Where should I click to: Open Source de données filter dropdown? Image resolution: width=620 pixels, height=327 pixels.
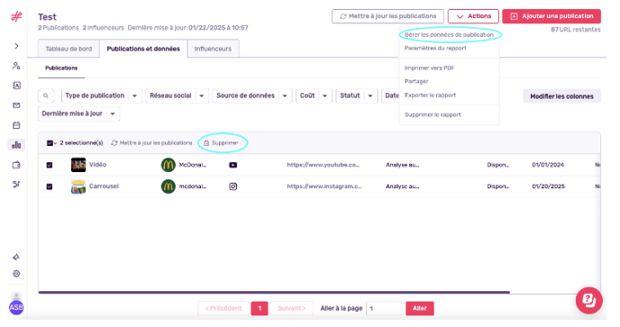click(252, 95)
